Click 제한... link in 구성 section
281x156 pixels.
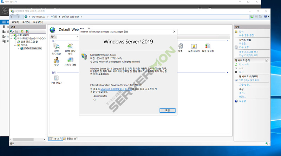(x=242, y=93)
